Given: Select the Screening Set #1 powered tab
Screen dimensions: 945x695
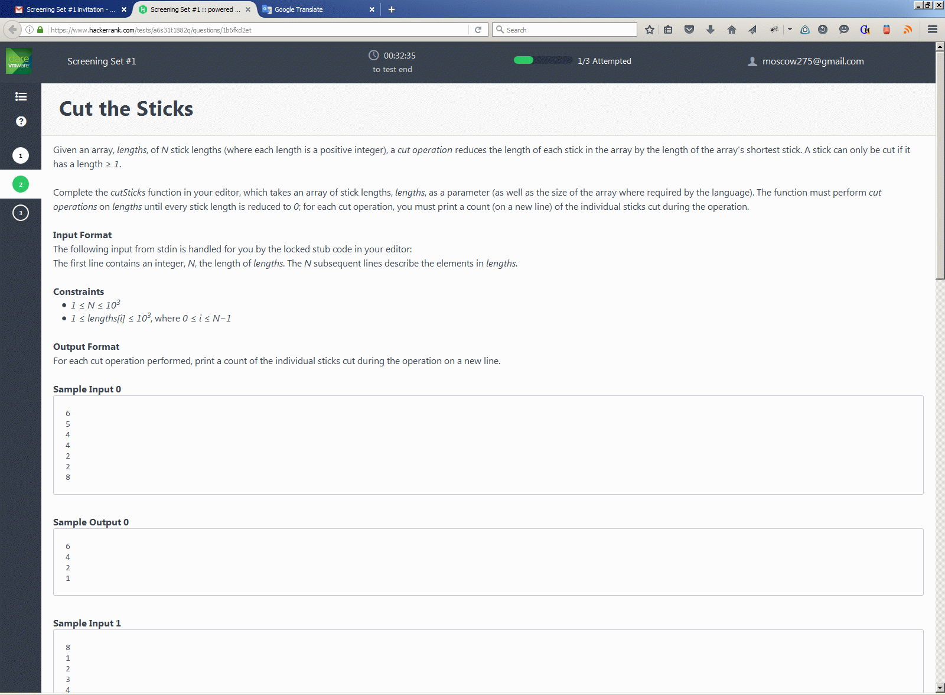Looking at the screenshot, I should coord(195,9).
